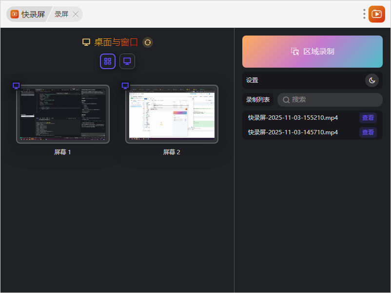Click the refresh icon beside 桌面与窗口
The width and height of the screenshot is (391, 293).
[148, 42]
